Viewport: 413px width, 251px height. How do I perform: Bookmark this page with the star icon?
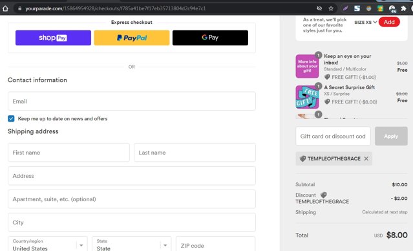point(331,8)
